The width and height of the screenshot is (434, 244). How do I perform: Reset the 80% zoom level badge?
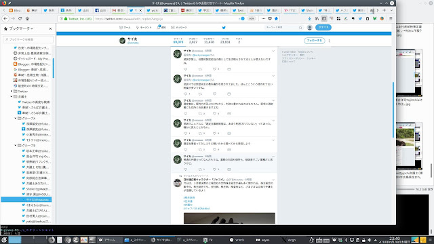[252, 18]
